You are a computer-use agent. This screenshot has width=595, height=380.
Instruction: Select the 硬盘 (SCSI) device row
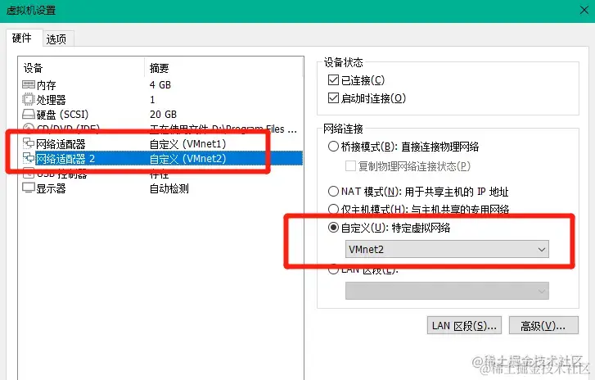pos(162,115)
